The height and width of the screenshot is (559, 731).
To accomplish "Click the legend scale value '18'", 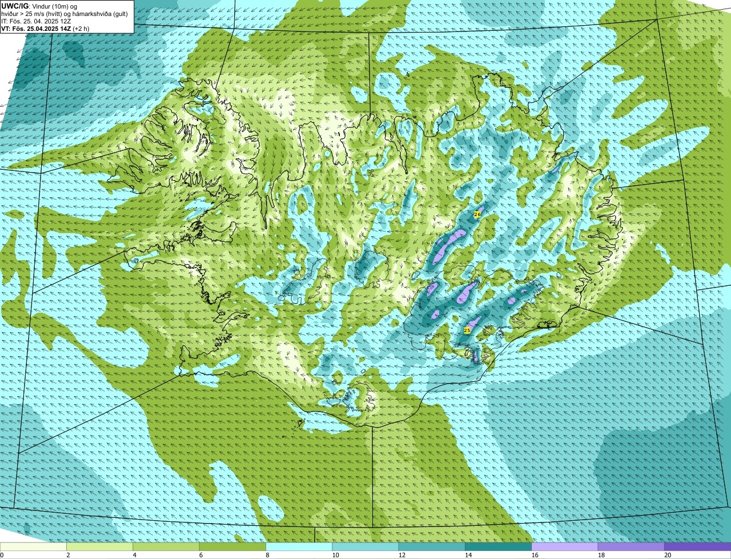I will (601, 555).
